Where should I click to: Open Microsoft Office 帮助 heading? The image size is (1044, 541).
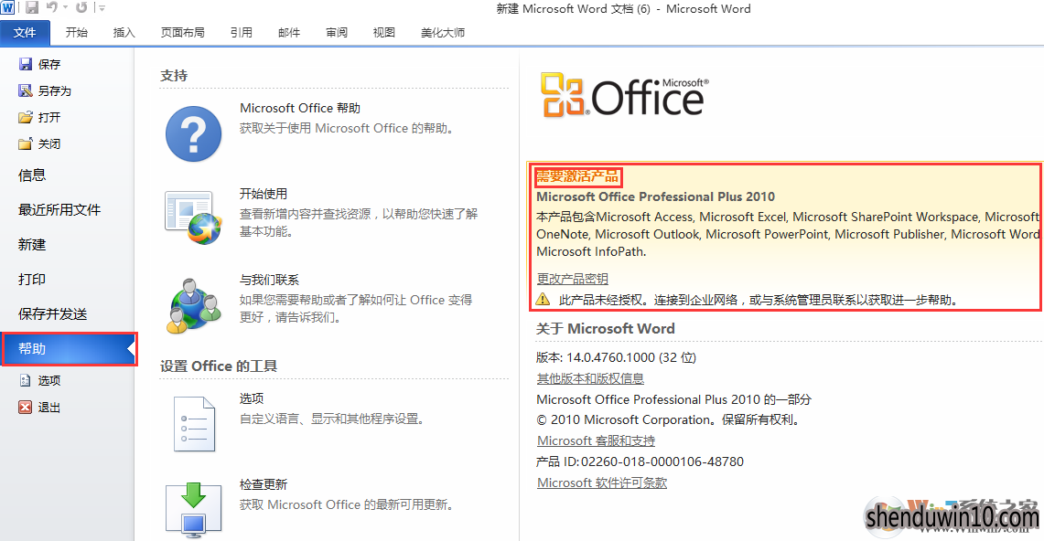(299, 108)
